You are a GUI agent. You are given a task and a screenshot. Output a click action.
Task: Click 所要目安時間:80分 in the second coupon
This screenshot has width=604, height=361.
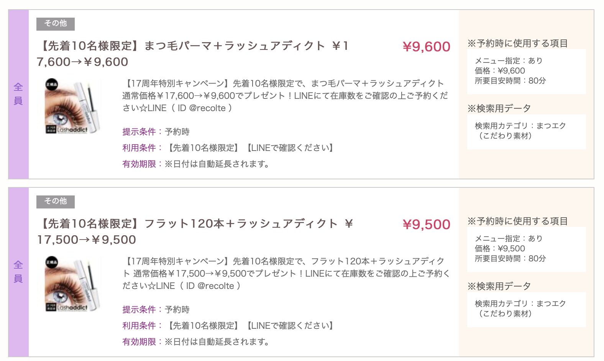[x=510, y=259]
